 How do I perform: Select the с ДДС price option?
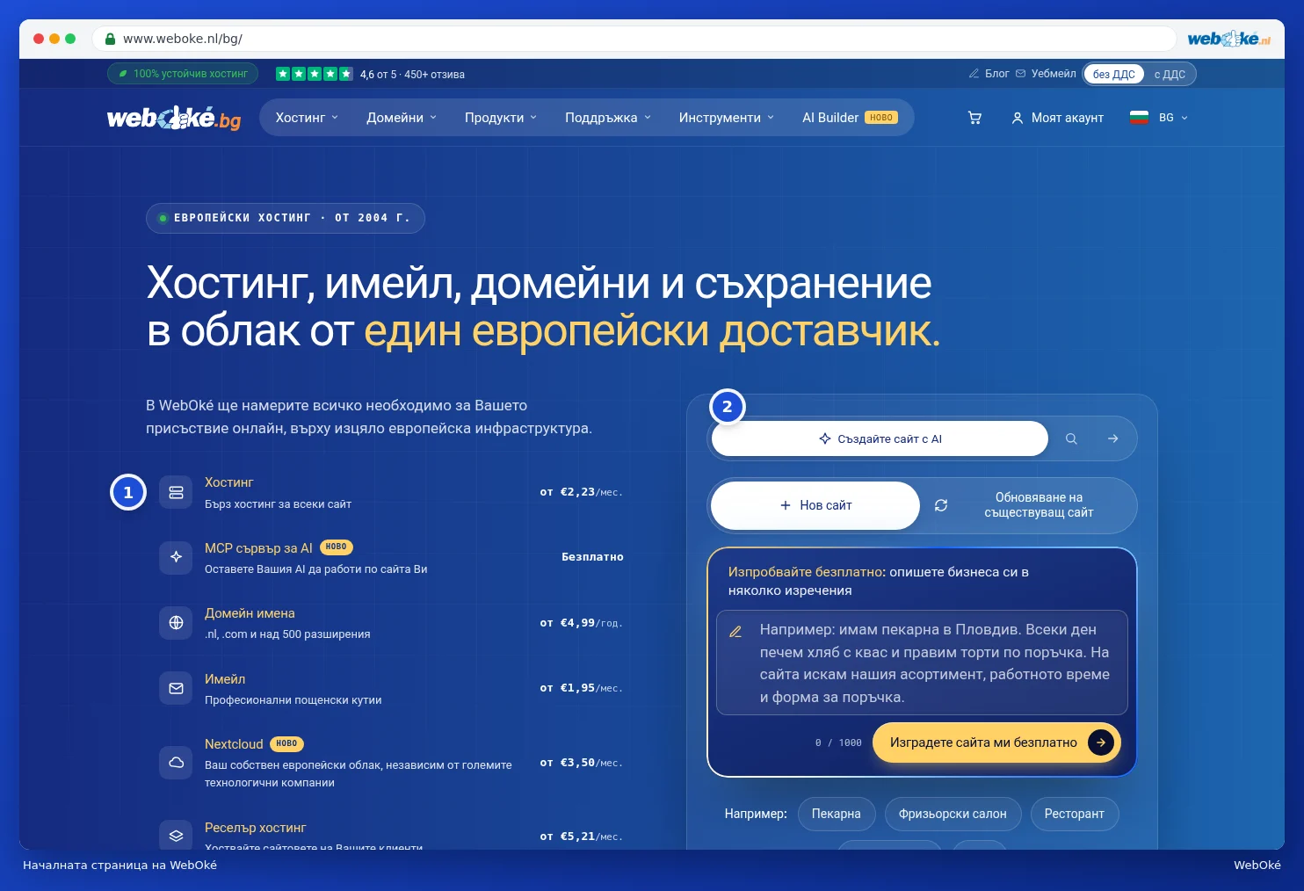1170,74
